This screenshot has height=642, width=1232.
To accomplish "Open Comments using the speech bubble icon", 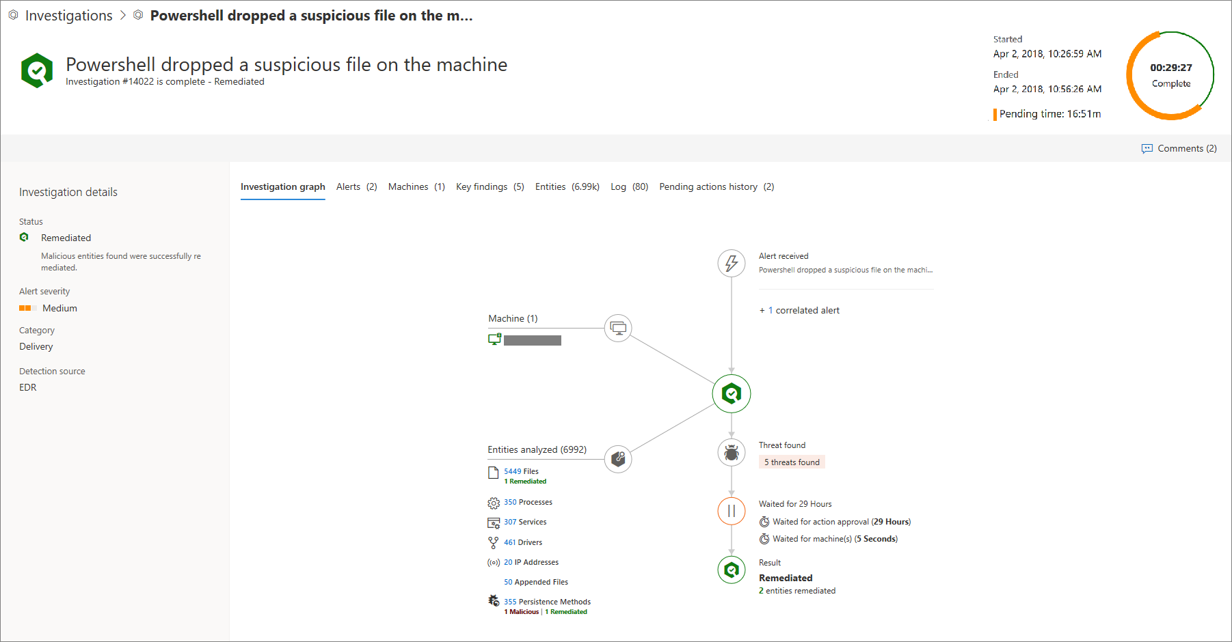I will 1147,149.
